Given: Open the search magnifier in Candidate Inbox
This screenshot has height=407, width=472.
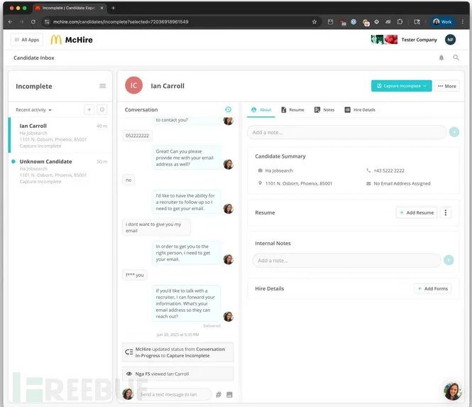Looking at the screenshot, I should pos(456,58).
